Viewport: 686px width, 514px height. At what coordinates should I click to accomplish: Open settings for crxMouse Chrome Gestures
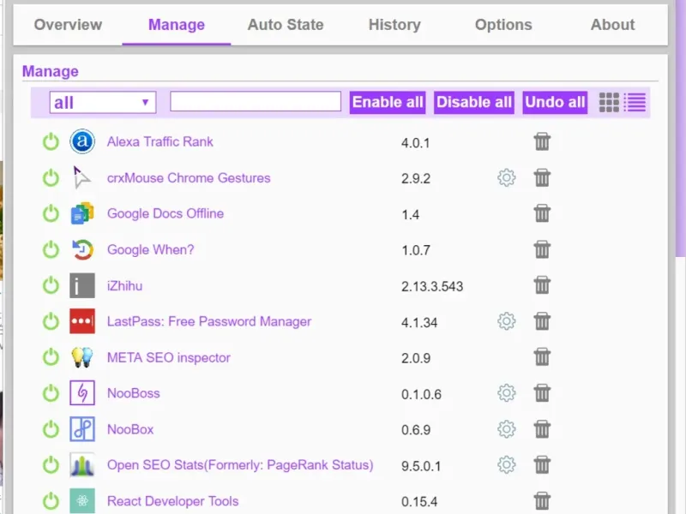507,178
